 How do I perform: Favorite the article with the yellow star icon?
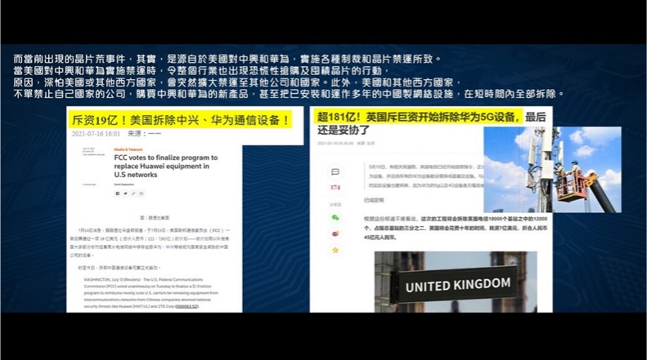(335, 250)
